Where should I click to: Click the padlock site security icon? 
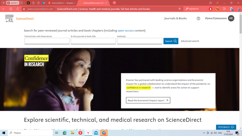[x=24, y=9]
